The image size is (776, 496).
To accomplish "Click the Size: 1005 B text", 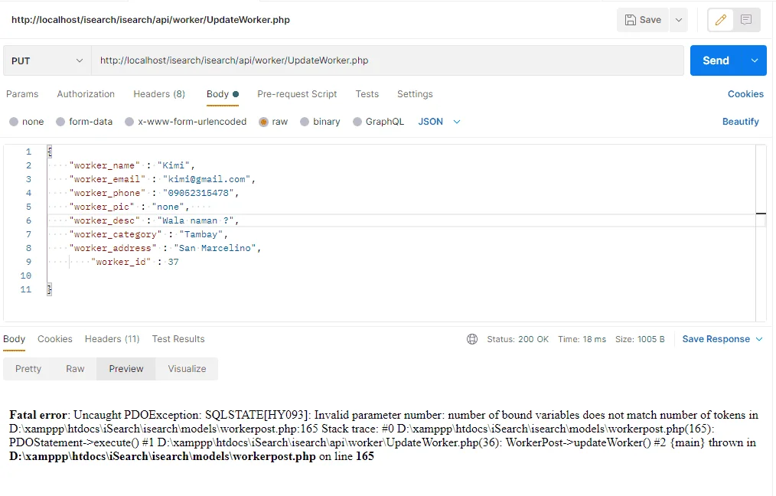I will pyautogui.click(x=640, y=339).
